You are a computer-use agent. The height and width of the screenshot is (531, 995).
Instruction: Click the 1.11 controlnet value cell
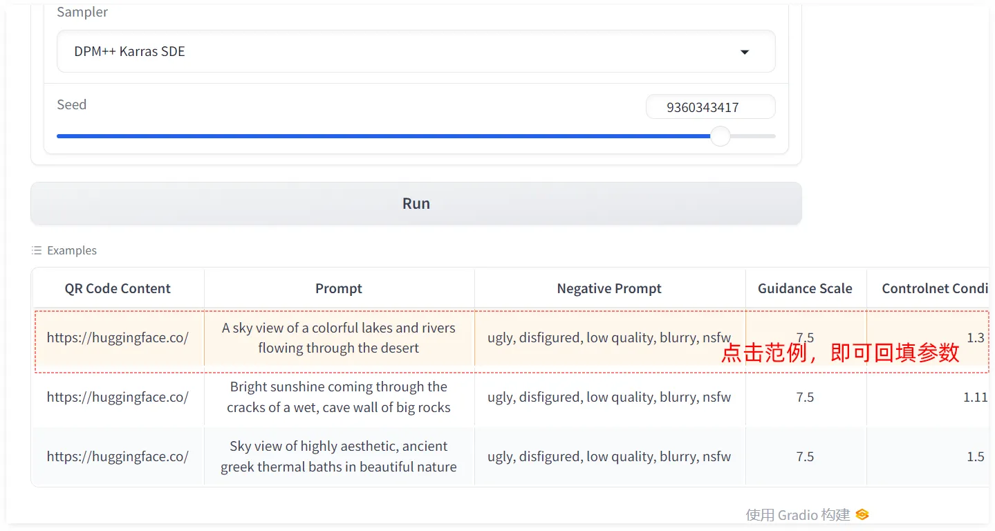[x=975, y=397]
